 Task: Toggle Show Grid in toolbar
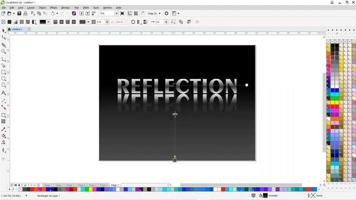[x=136, y=13]
